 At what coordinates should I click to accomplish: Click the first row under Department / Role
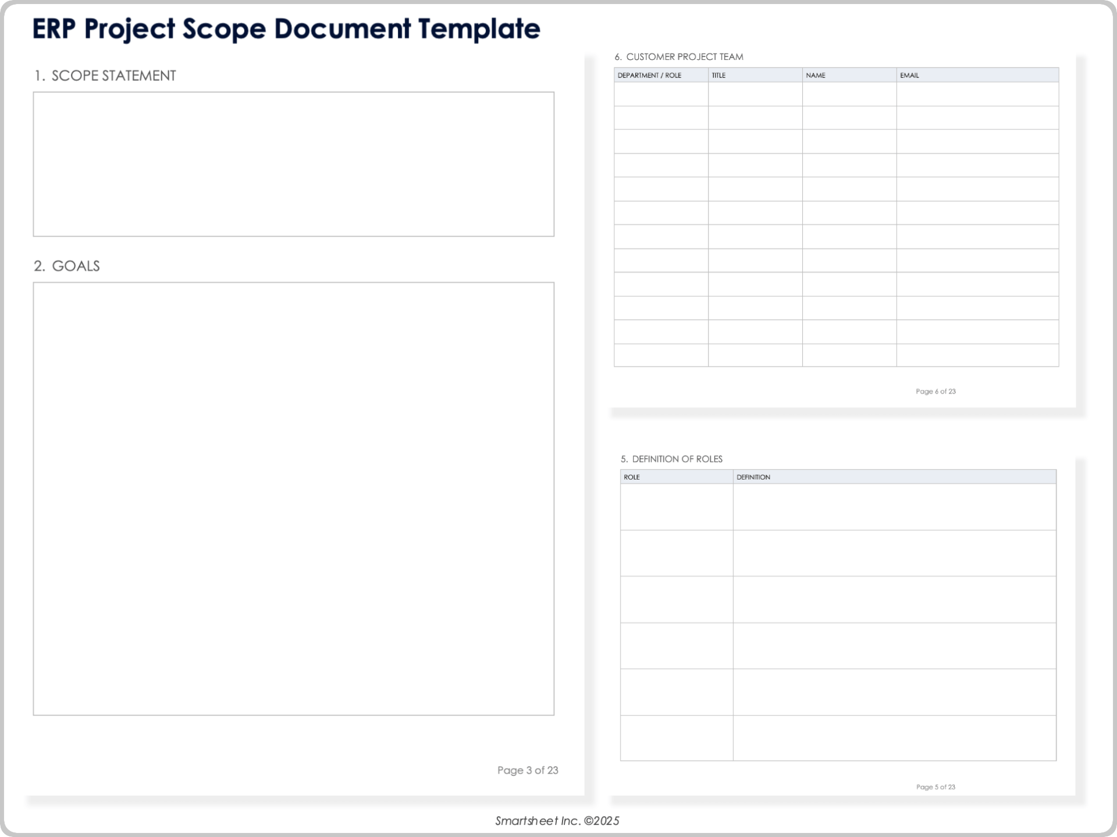click(x=661, y=94)
